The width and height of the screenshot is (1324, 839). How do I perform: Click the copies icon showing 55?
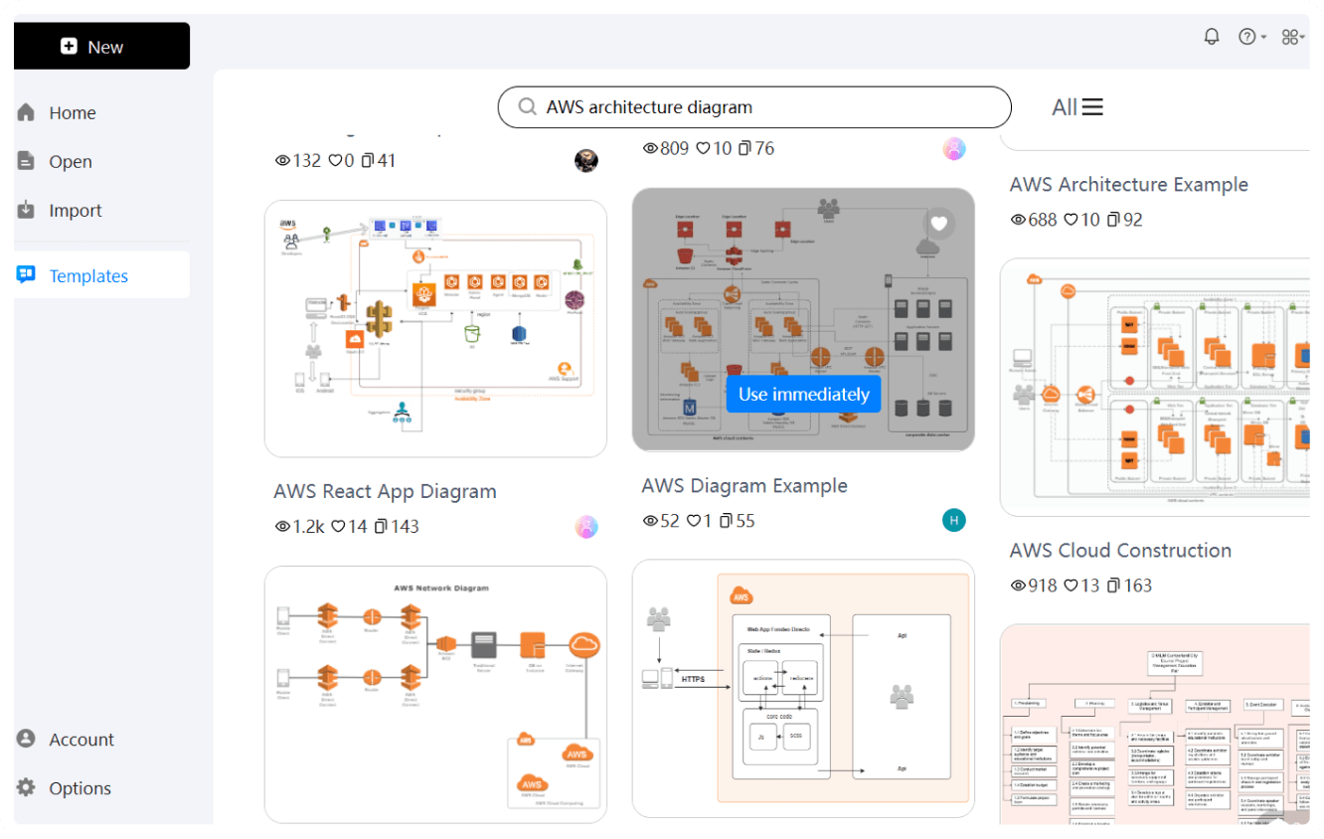pyautogui.click(x=726, y=520)
